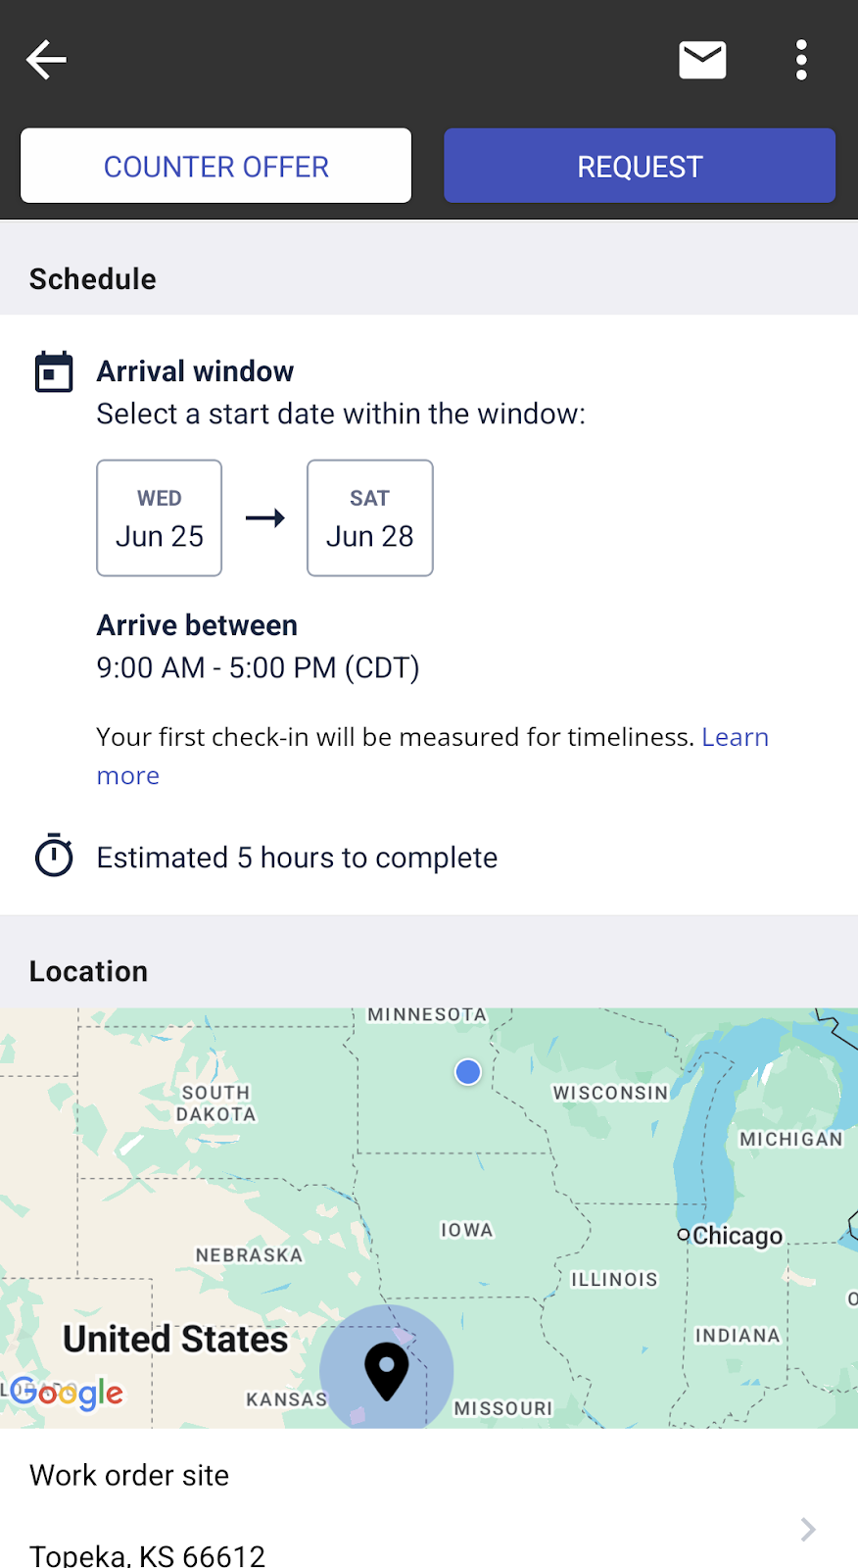Tap Chicago on the map
Image resolution: width=858 pixels, height=1568 pixels.
pyautogui.click(x=737, y=1236)
